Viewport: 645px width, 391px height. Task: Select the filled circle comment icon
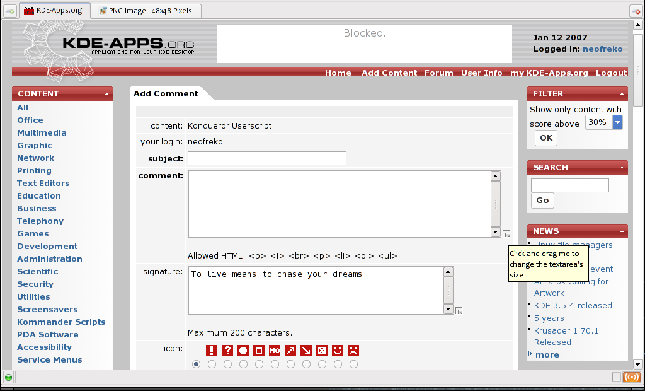(243, 351)
